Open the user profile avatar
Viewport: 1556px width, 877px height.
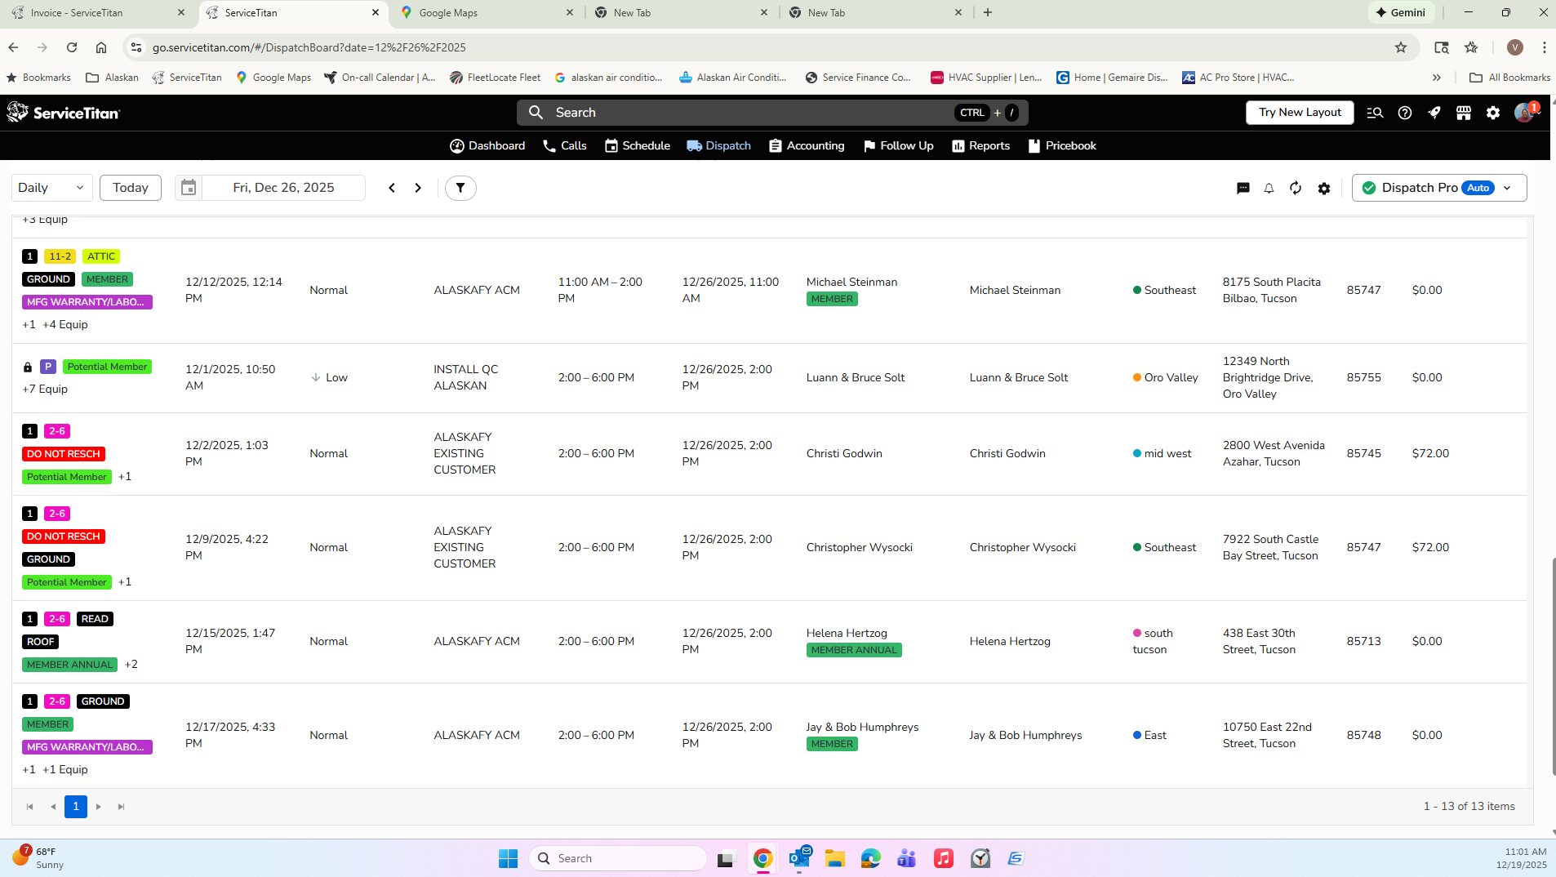pos(1524,113)
